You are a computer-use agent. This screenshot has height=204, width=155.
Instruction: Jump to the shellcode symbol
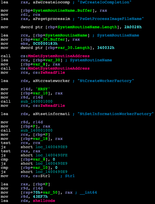(x=44, y=201)
